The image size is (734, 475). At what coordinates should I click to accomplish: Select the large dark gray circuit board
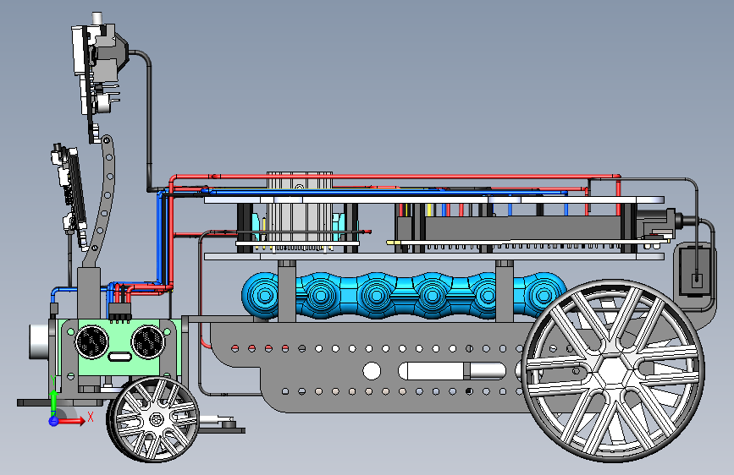523,228
